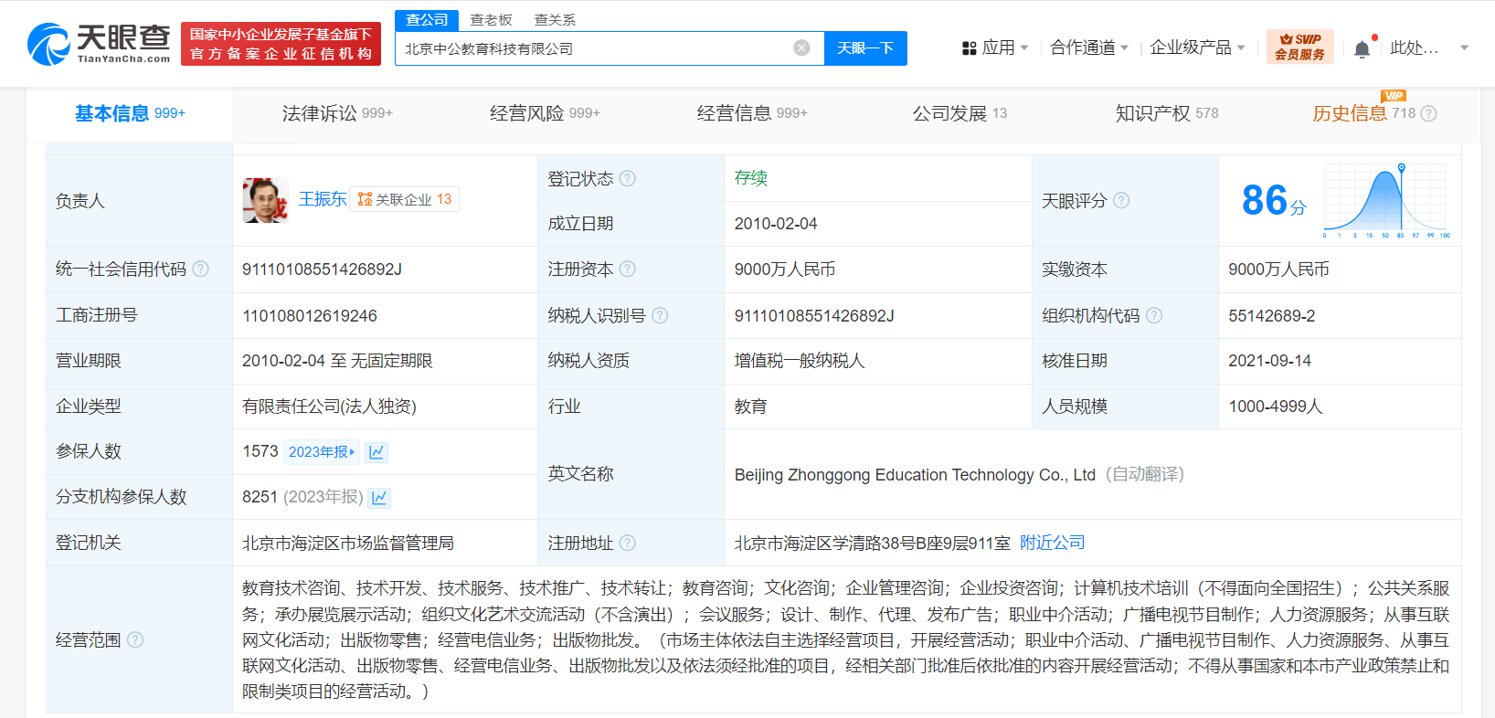This screenshot has width=1495, height=718.
Task: Open trend chart for 分支机构参保人数
Action: click(x=380, y=498)
